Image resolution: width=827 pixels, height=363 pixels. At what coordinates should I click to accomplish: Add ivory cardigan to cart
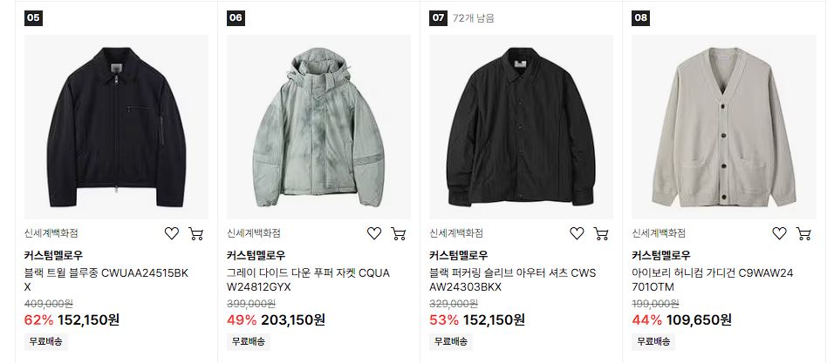pyautogui.click(x=803, y=233)
